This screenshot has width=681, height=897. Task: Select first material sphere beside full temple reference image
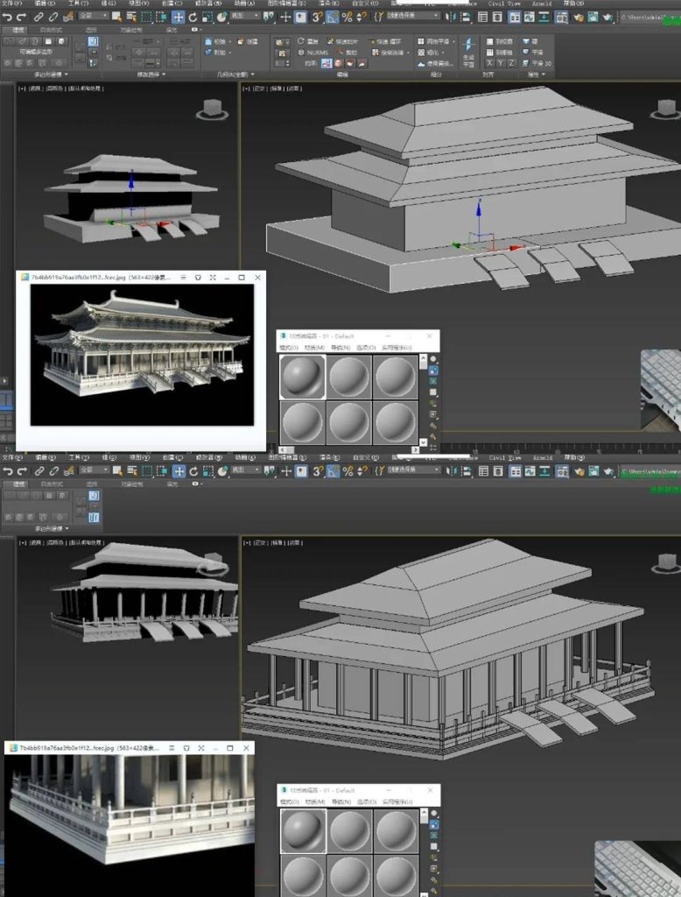click(302, 376)
